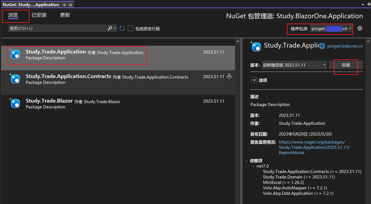Image resolution: width=371 pixels, height=204 pixels.
Task: Toggle the include prerelease checkbox
Action: [130, 28]
